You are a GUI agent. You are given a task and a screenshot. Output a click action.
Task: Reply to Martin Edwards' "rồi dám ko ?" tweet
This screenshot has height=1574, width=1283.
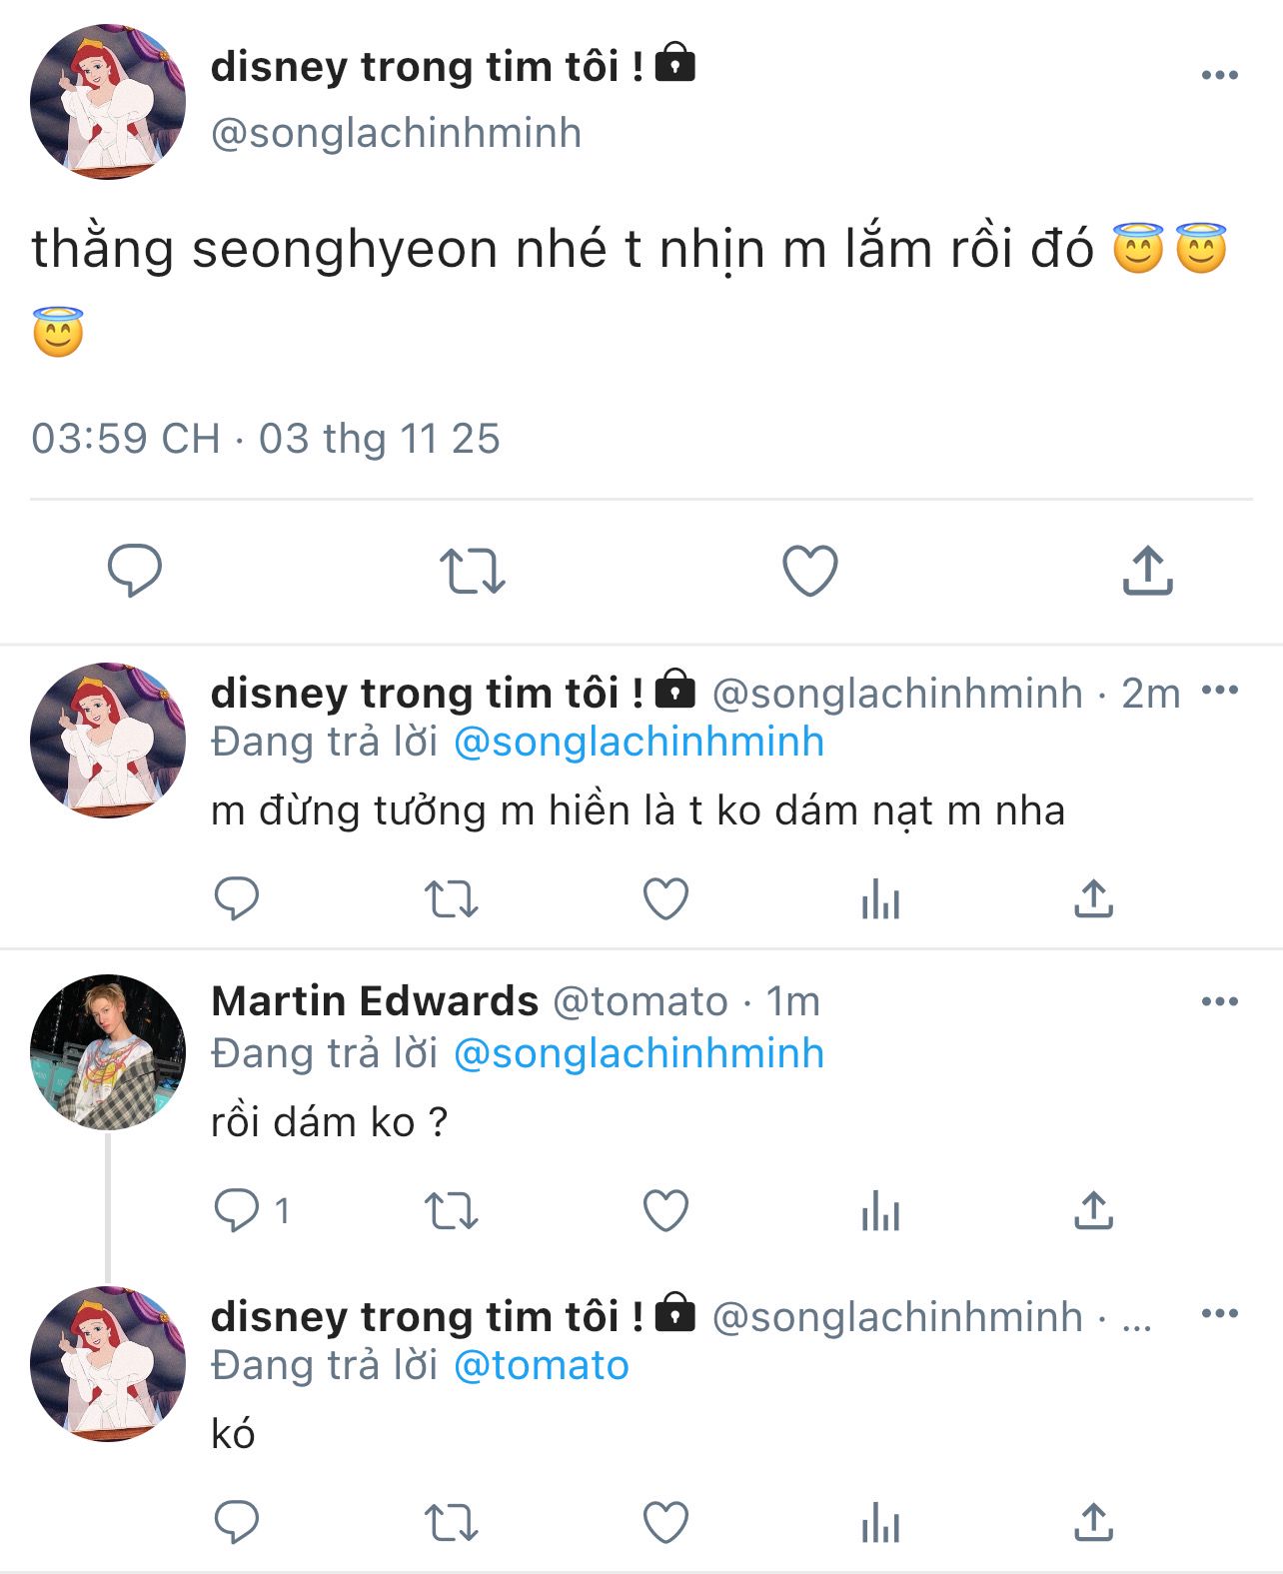(237, 1211)
